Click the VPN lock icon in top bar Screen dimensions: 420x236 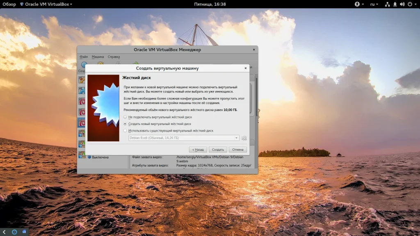pos(395,4)
